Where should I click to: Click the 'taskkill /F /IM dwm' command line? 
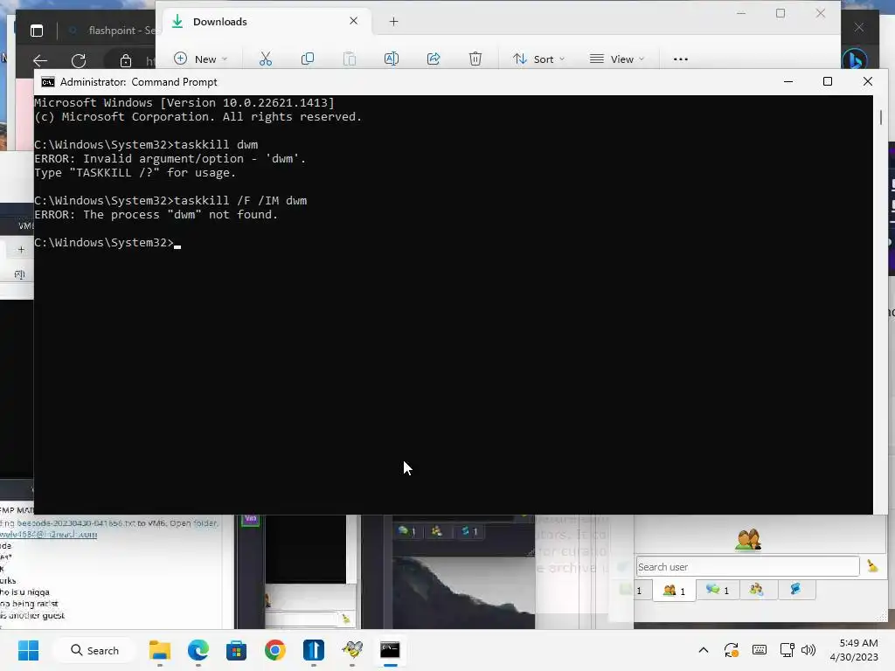[x=170, y=201]
